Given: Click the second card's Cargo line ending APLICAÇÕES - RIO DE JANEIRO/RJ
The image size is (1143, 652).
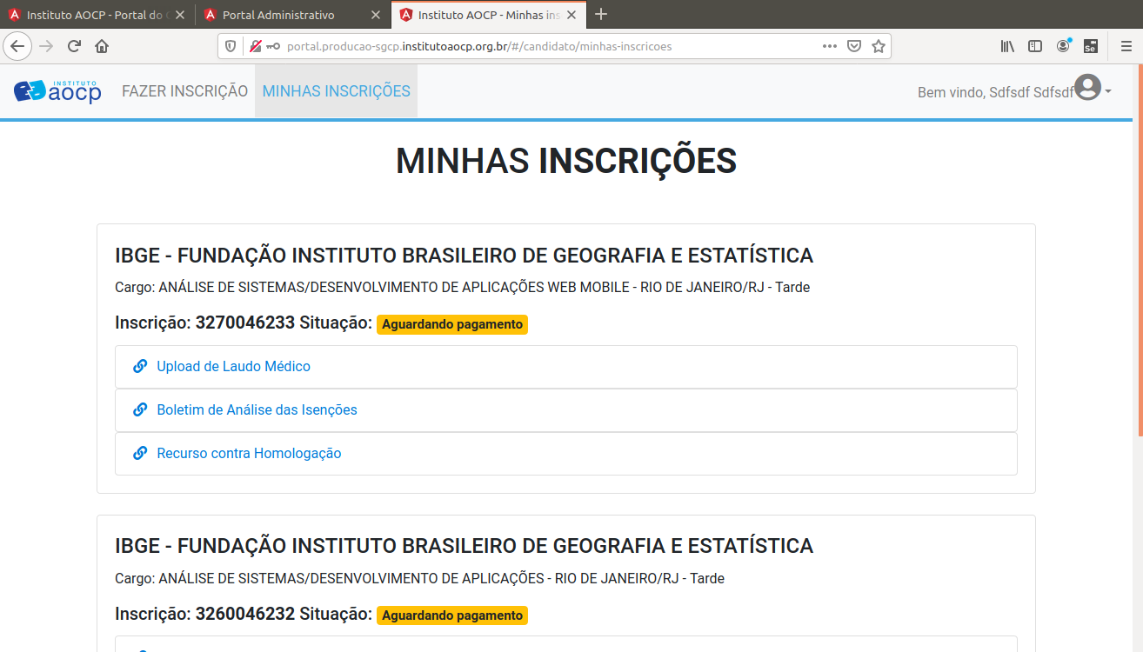Looking at the screenshot, I should (419, 578).
